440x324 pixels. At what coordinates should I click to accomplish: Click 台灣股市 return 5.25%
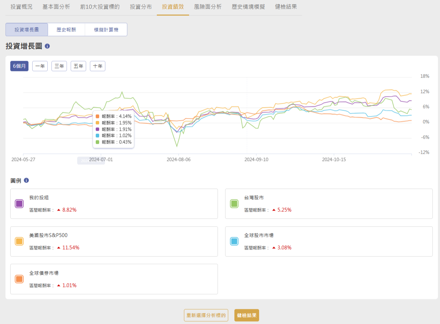[284, 210]
